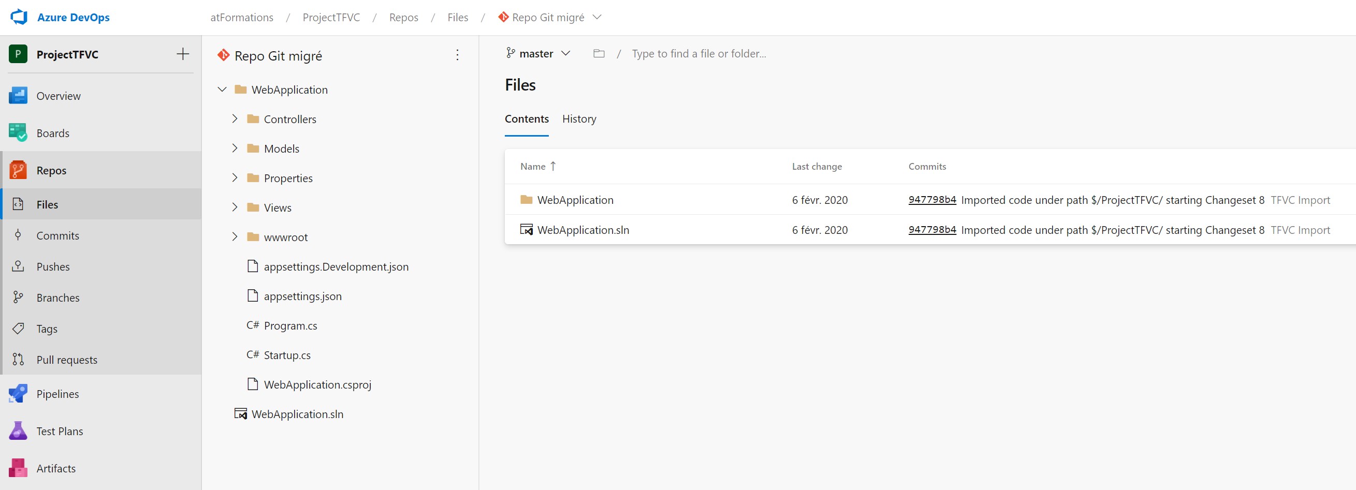Image resolution: width=1356 pixels, height=490 pixels.
Task: Go to Pushes in Repos menu
Action: [53, 267]
